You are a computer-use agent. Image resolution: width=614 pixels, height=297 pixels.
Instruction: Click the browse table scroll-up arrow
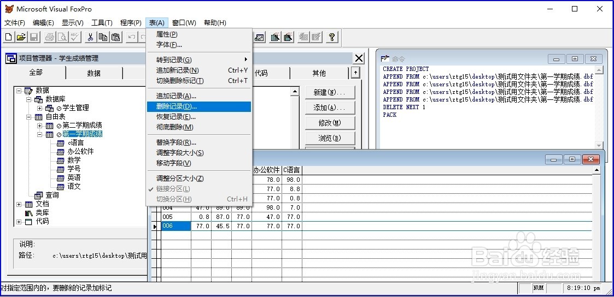[x=597, y=170]
